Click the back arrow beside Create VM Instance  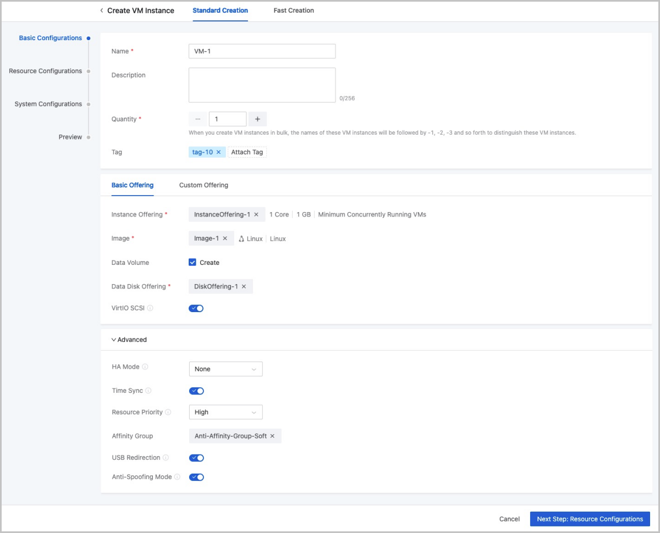(102, 10)
